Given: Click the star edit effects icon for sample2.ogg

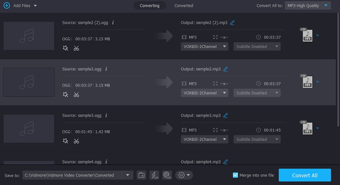Looking at the screenshot, I should (65, 94).
